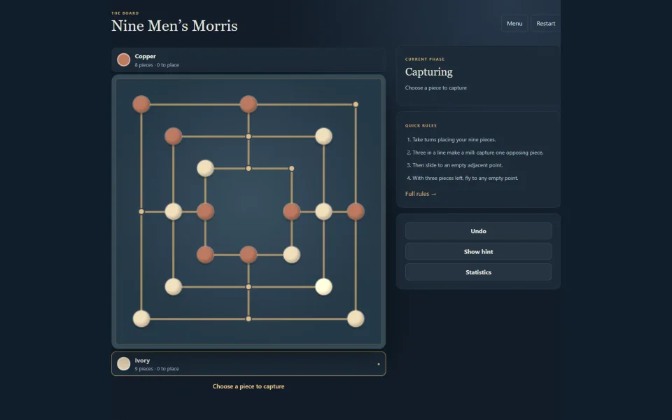Screen dimensions: 672x420
Task: Capture copper piece at middle ring top-left corner
Action: (x=174, y=136)
